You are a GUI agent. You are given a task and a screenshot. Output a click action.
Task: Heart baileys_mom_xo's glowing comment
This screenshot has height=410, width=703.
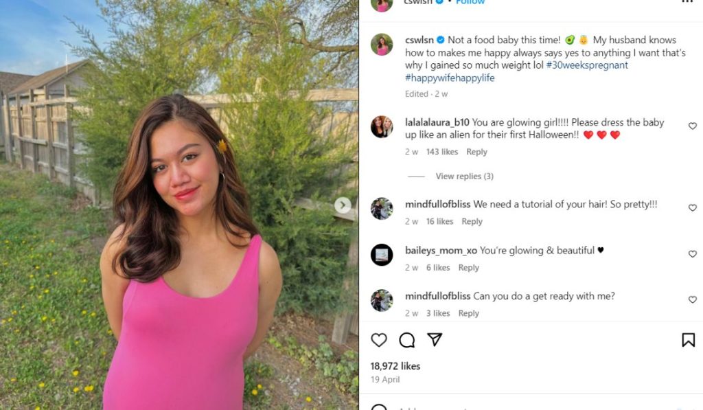[692, 254]
